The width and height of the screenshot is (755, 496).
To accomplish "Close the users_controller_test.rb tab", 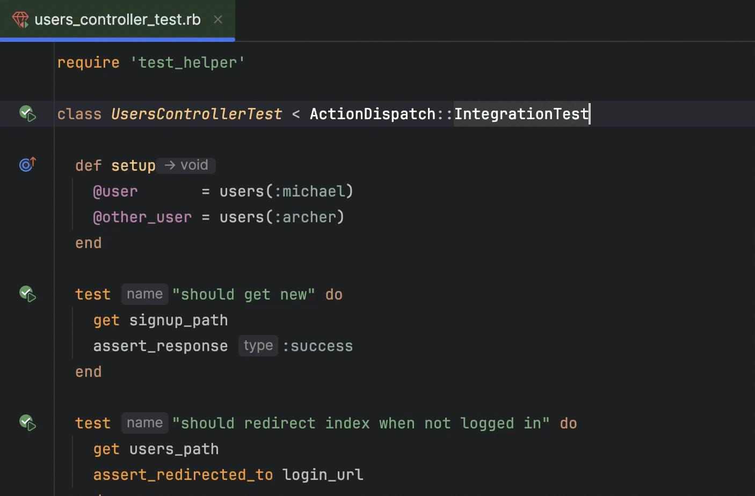I will point(218,19).
